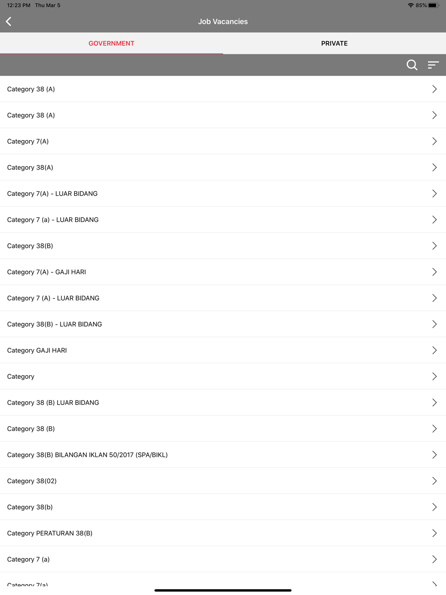Open Category 7(A) - LUAR BIDANG entry

click(223, 194)
